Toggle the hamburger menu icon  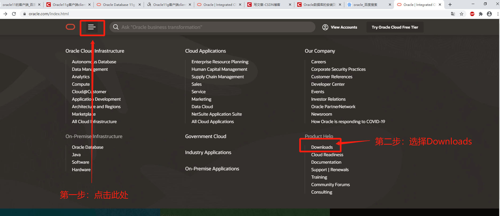(x=92, y=27)
